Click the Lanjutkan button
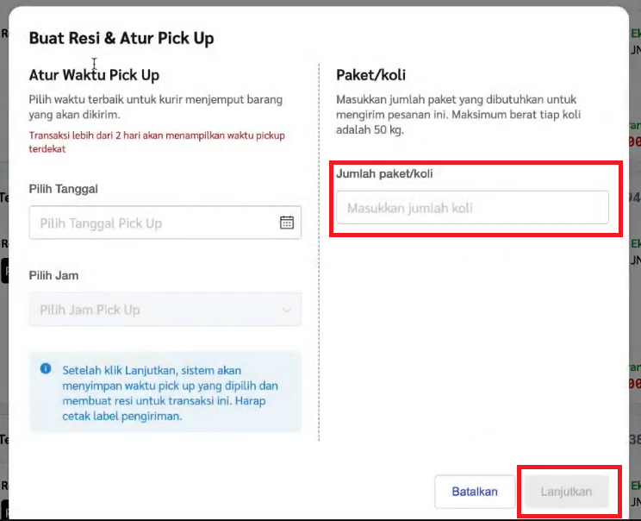The width and height of the screenshot is (641, 521). pyautogui.click(x=566, y=492)
